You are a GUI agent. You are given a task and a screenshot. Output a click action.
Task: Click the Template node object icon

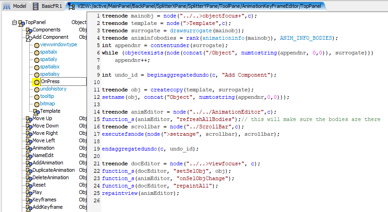pos(36,111)
